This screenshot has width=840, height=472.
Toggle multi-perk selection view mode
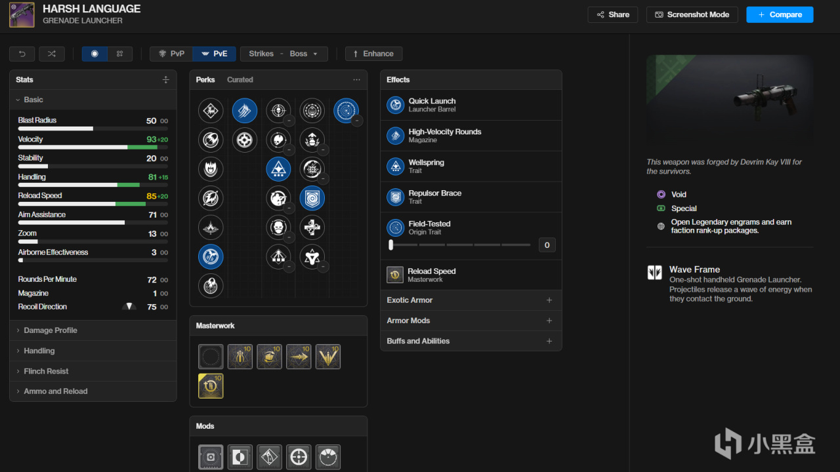pos(119,54)
